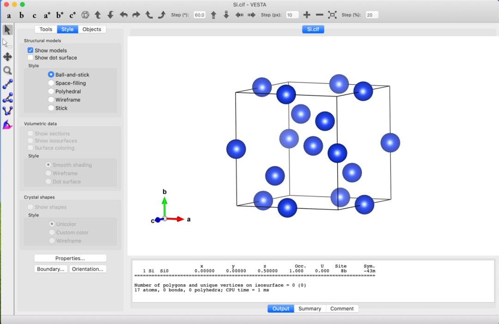
Task: Rotate the model upward with curved arrow
Action: (97, 15)
